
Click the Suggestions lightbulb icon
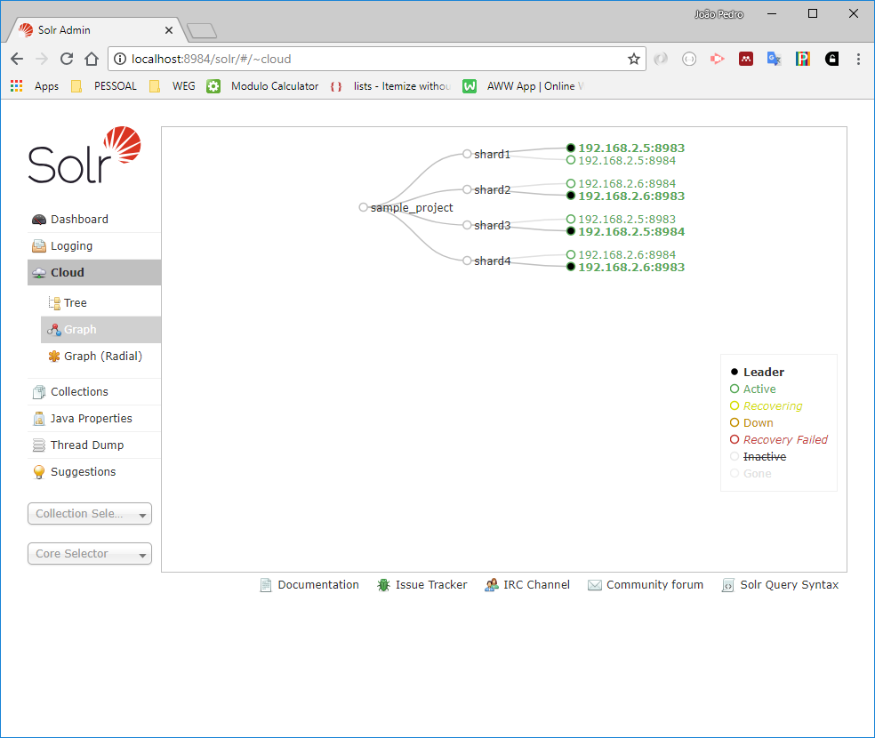coord(38,472)
